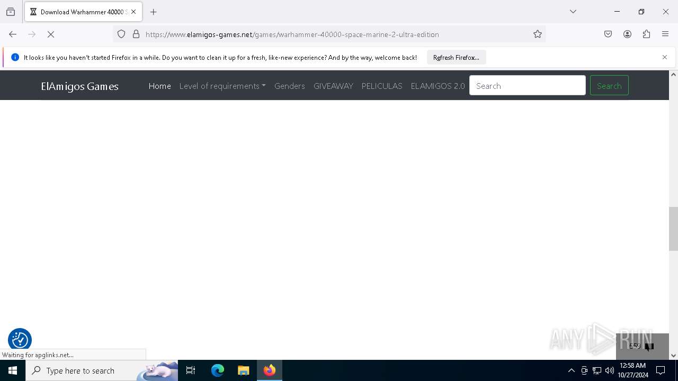Click the Refresh Firefox button
The height and width of the screenshot is (381, 678).
pos(456,57)
